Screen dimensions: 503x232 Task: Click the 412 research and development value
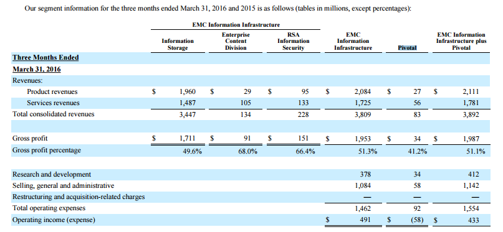[x=474, y=174]
